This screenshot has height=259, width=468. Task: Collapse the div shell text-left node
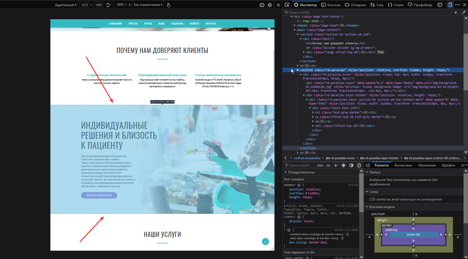tap(310, 108)
